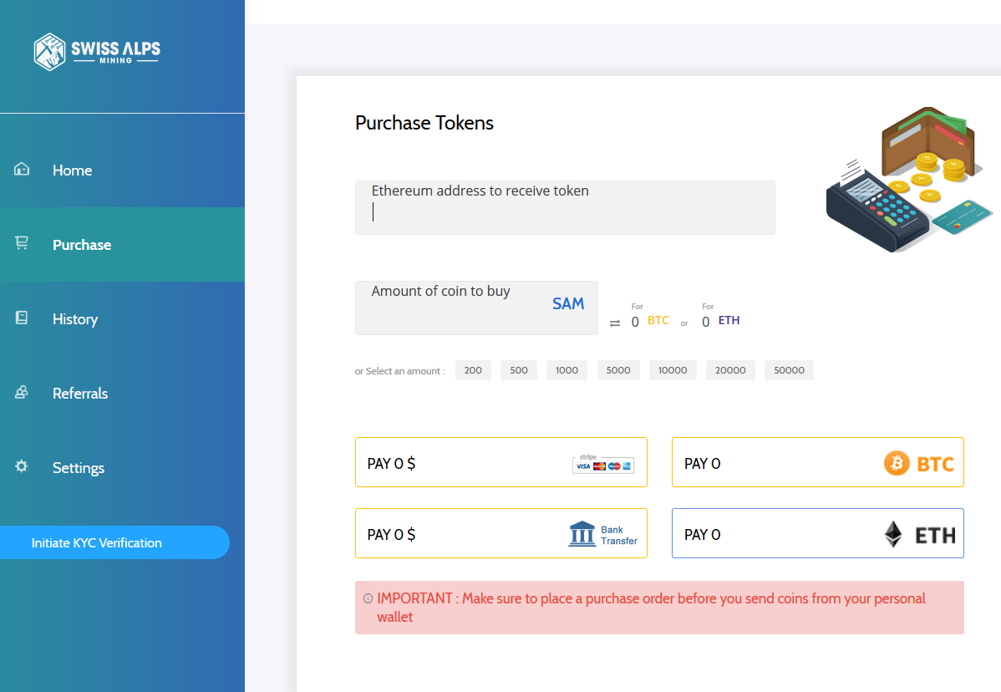Click the Swiss Alps Mining logo

point(97,52)
